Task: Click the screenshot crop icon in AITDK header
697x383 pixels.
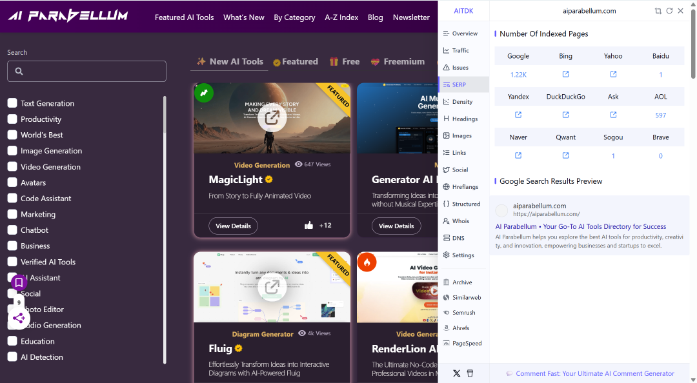Action: coord(658,11)
